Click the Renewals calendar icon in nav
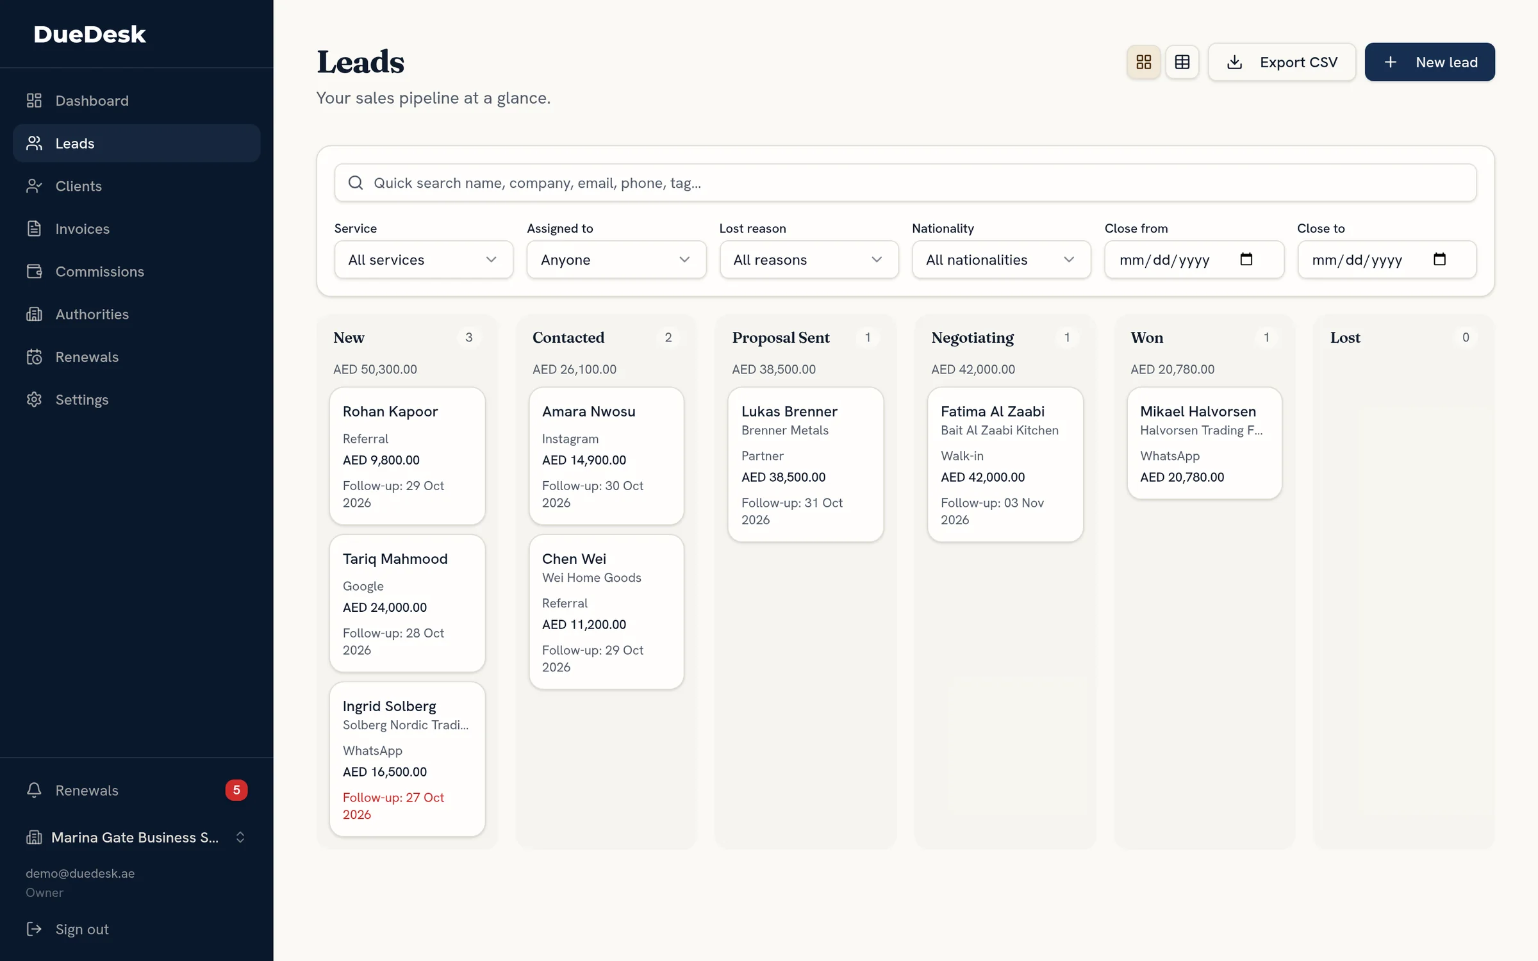1538x961 pixels. click(34, 357)
